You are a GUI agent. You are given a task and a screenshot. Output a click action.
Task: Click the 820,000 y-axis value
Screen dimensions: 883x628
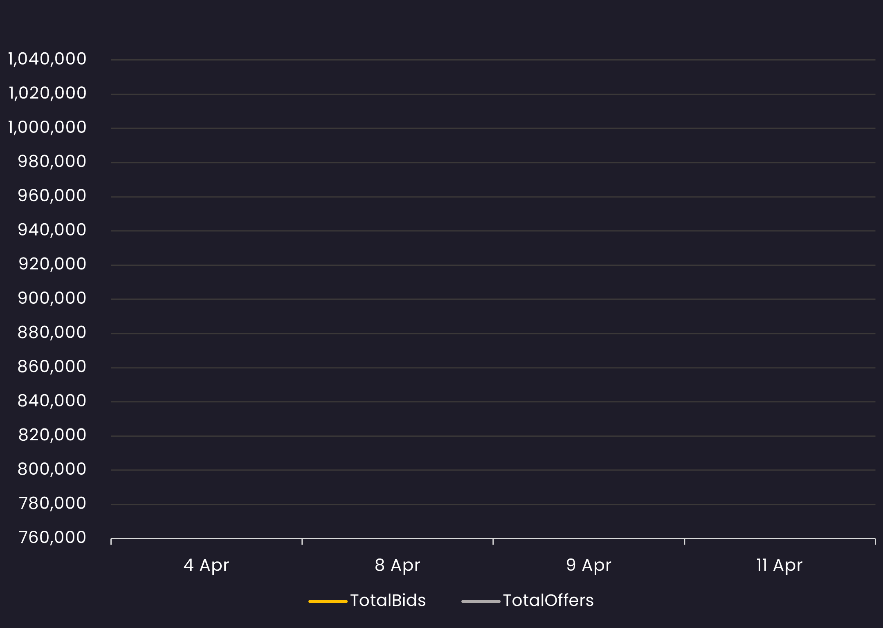pyautogui.click(x=52, y=435)
